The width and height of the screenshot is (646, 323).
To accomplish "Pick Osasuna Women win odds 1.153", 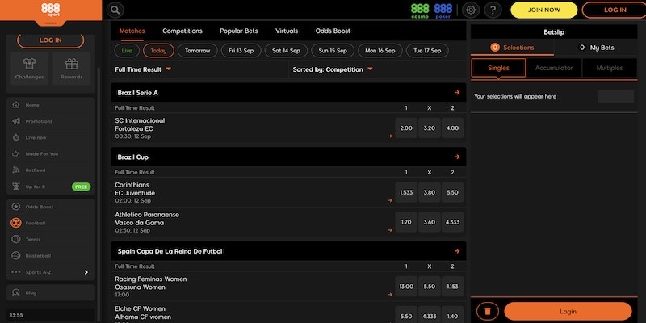I will (x=452, y=287).
